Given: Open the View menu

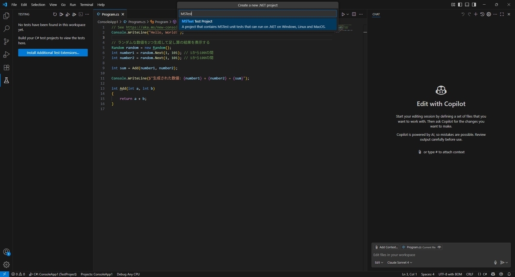Looking at the screenshot, I should [x=53, y=5].
